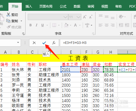Screen dimensions: 136x111
Task: Open the Fill Color dropdown arrow
Action: point(70,25)
